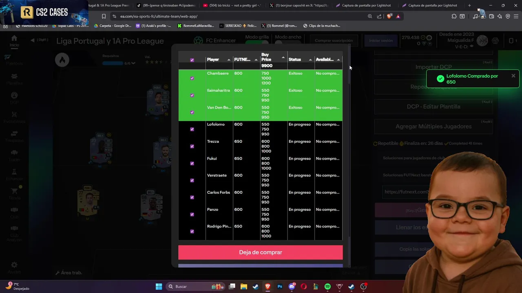Open Opera browser from taskbar
Image resolution: width=522 pixels, height=293 pixels.
point(303,286)
